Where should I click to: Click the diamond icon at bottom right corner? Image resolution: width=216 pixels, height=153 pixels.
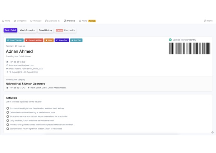click(x=212, y=132)
